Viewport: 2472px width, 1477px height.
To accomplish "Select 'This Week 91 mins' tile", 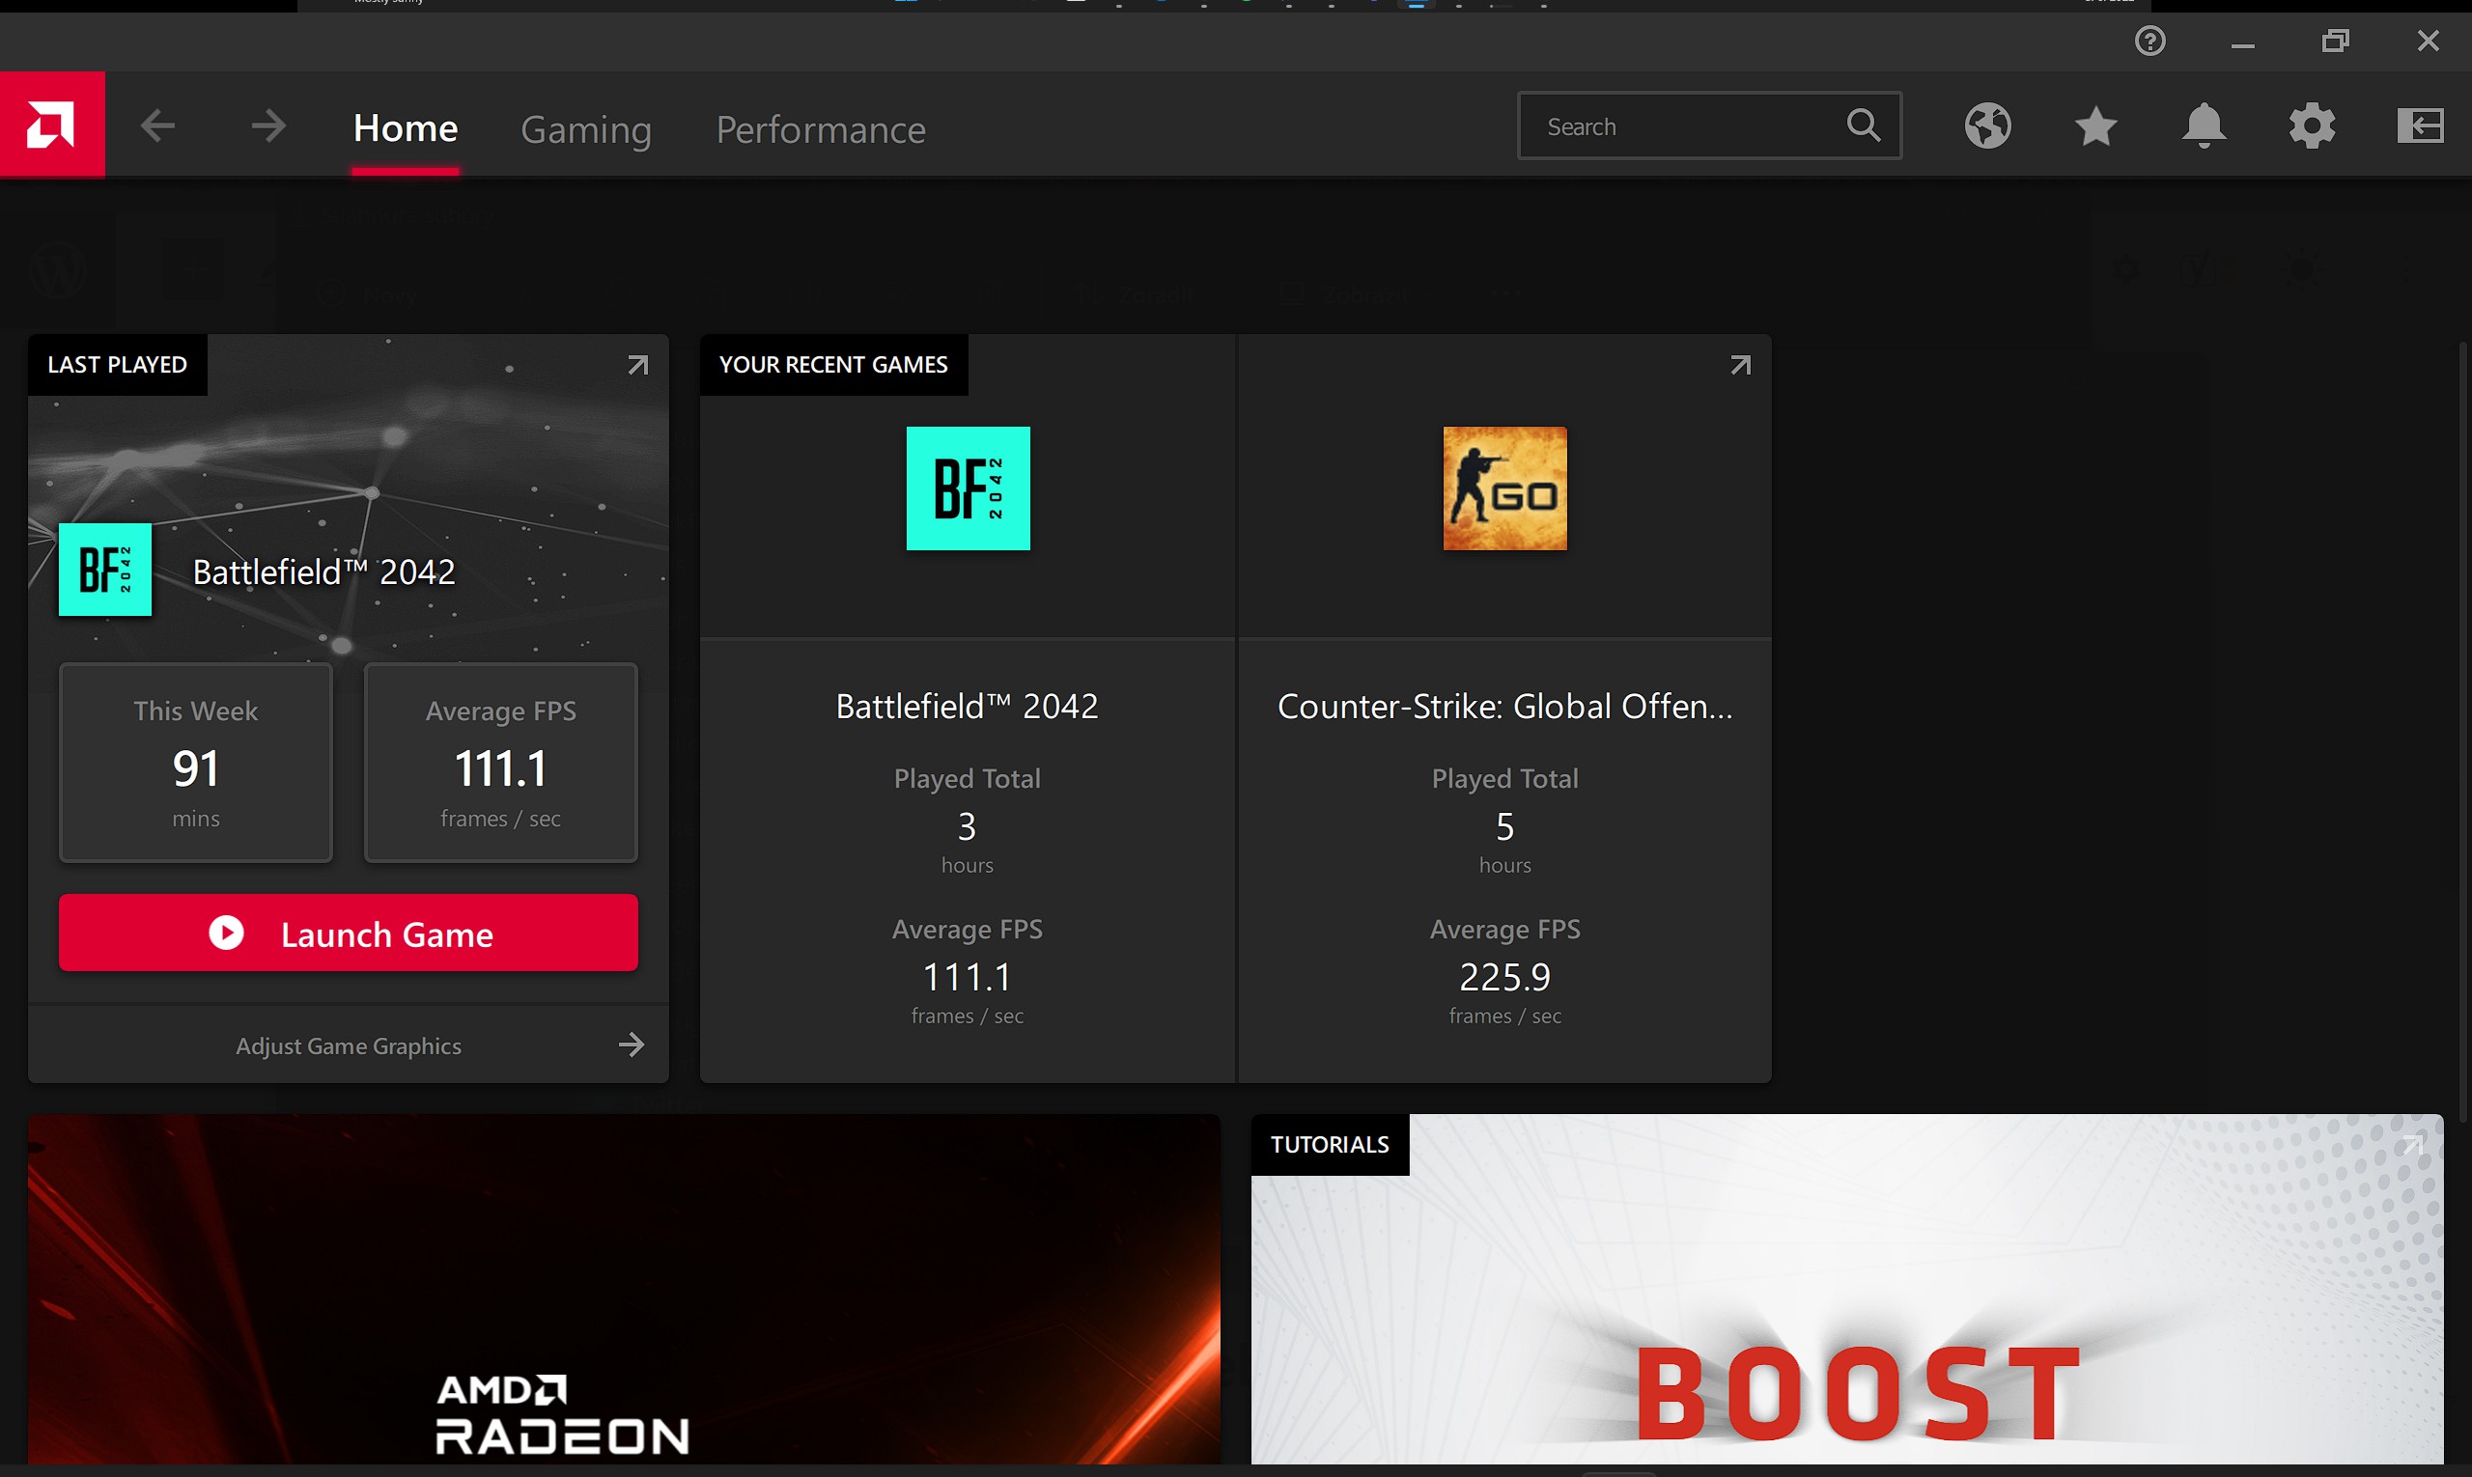I will (195, 763).
